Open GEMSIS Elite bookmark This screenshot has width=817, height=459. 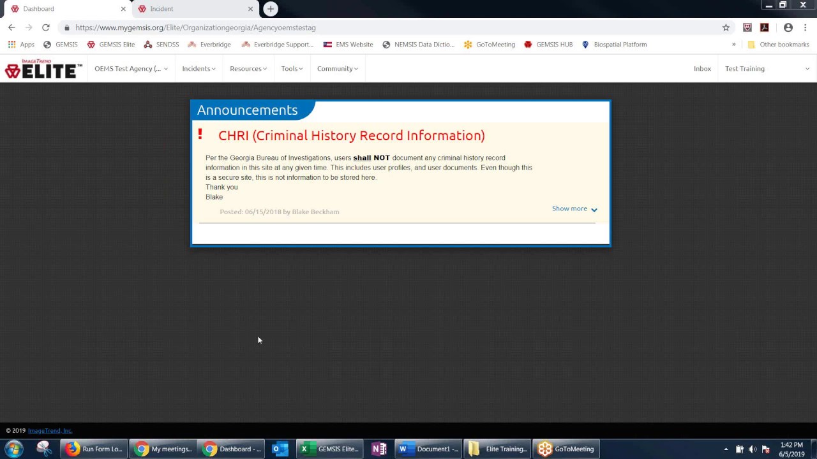pos(111,45)
